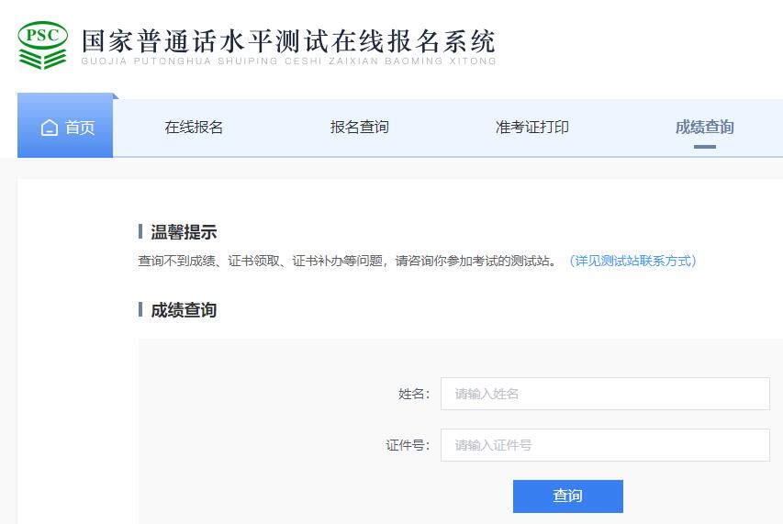Click into the 请输入证件号 ID field
The image size is (783, 524).
tap(604, 445)
